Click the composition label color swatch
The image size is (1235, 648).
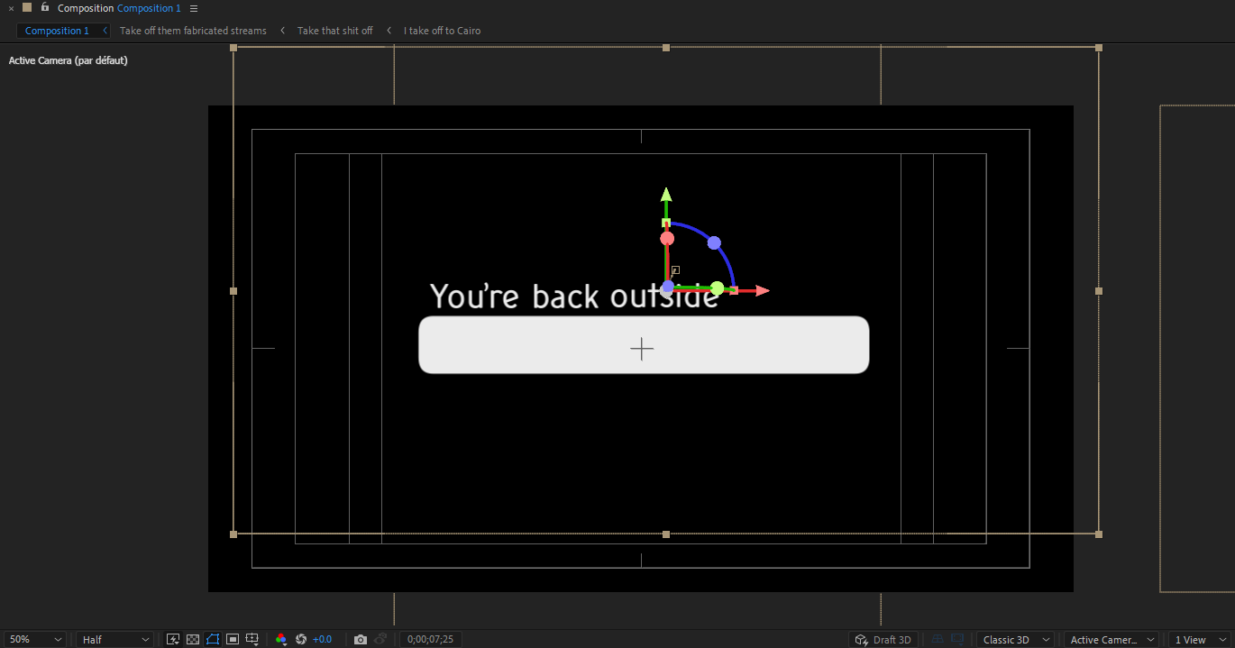click(27, 7)
